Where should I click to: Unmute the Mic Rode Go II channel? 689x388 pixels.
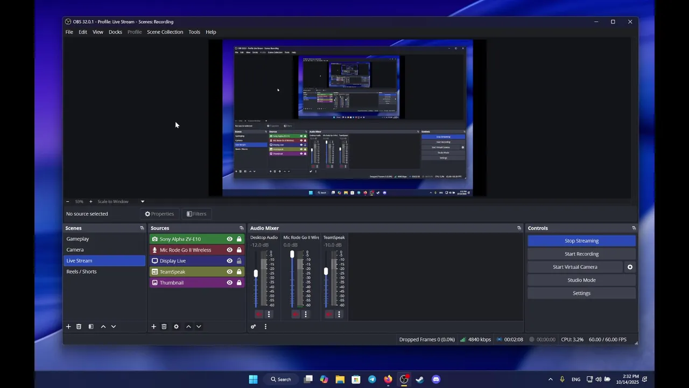coord(296,314)
